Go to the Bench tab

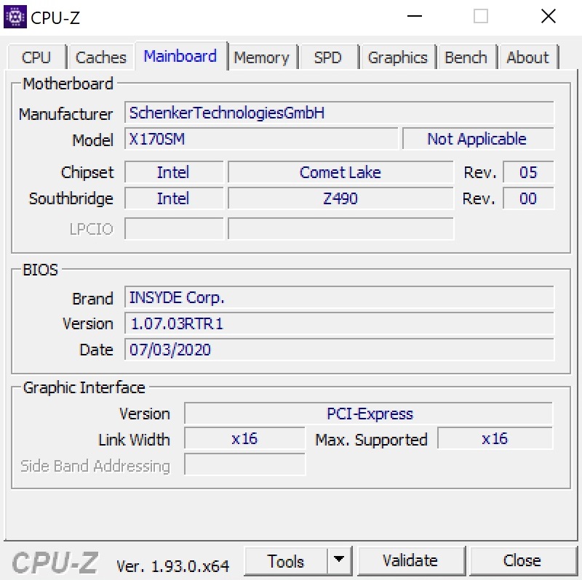(x=466, y=57)
